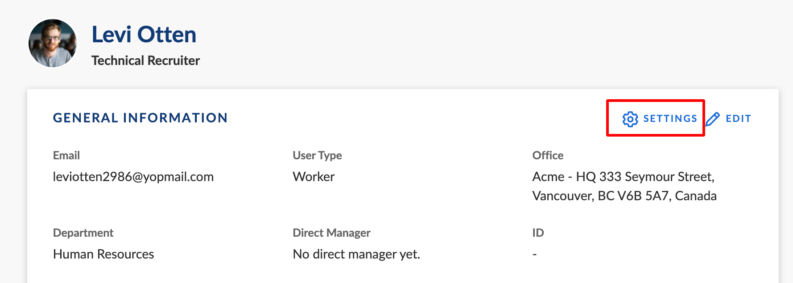This screenshot has height=283, width=793.
Task: Open Levi Otten's profile photo
Action: (x=53, y=43)
